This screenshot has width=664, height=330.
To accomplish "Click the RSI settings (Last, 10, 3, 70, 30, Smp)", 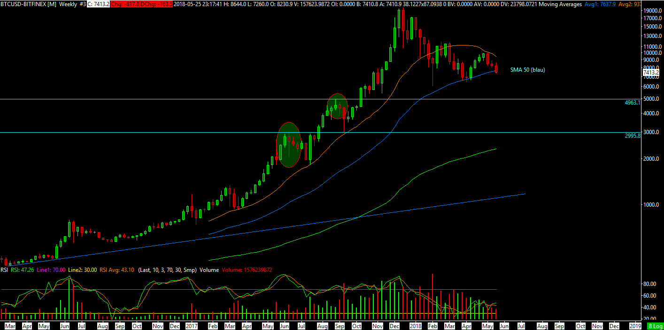I will [x=168, y=270].
